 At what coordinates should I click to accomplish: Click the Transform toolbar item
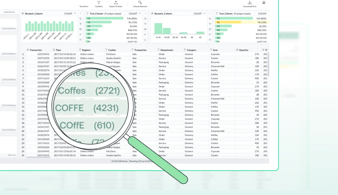(x=84, y=6)
